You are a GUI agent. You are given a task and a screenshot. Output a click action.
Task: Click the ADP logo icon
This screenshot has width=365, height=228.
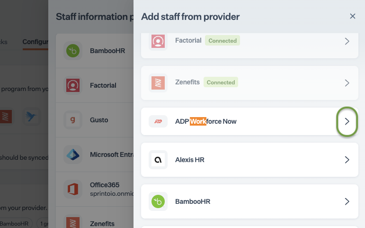coord(158,121)
